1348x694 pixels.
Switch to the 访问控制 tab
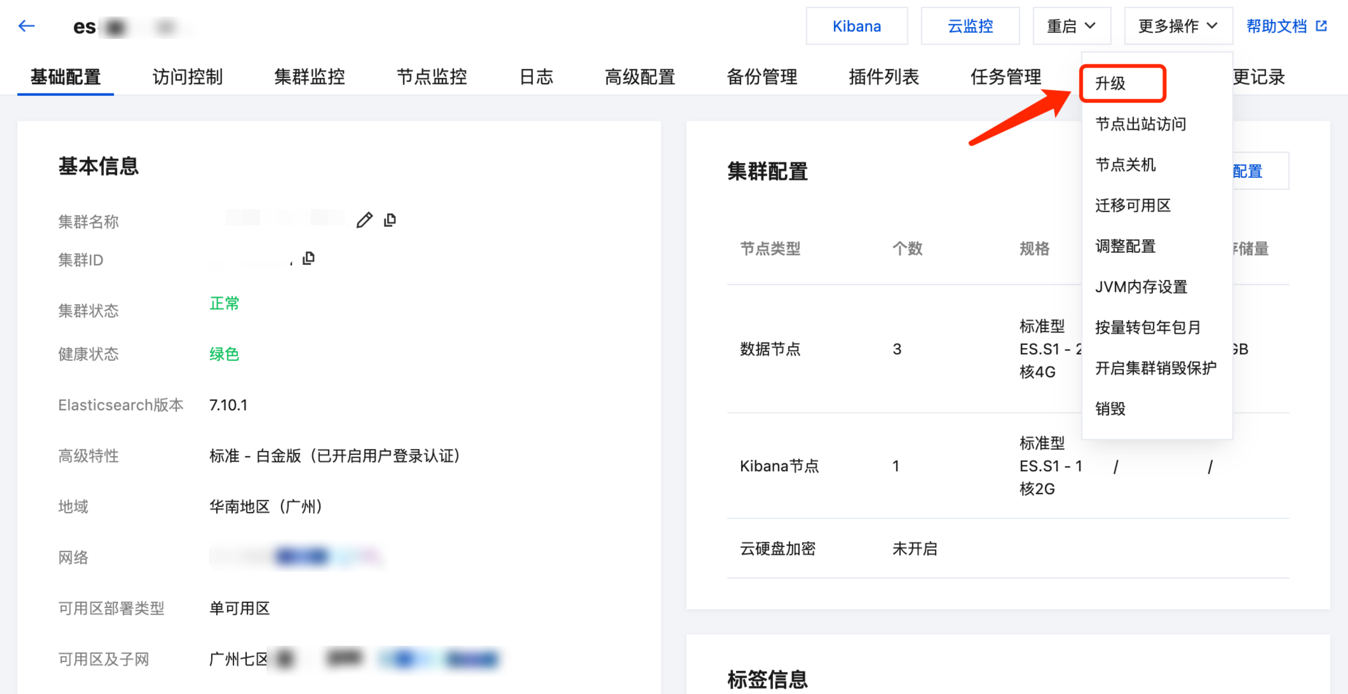click(x=187, y=77)
